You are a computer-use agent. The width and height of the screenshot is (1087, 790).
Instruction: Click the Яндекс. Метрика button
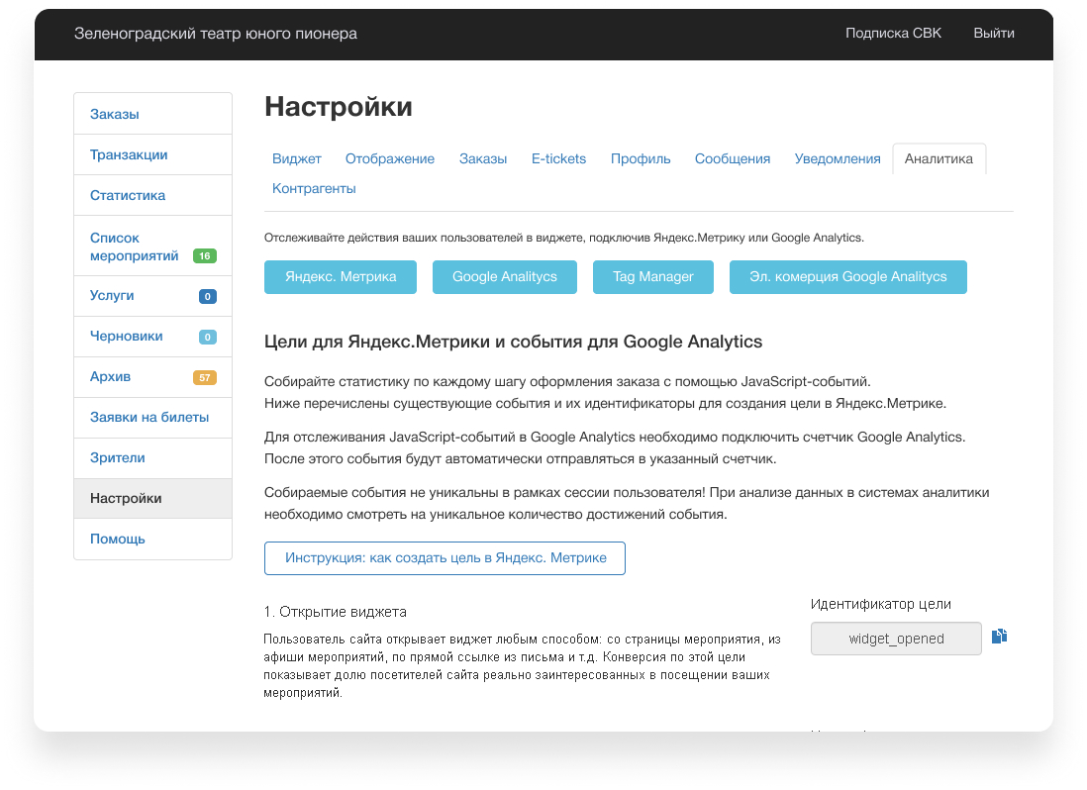click(341, 276)
